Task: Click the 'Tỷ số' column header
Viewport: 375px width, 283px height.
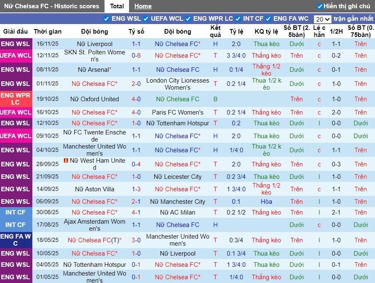Action: (x=136, y=32)
